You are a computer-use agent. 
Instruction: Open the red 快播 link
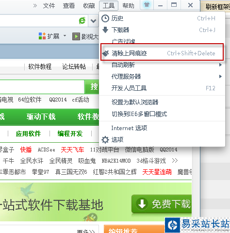[26, 150]
